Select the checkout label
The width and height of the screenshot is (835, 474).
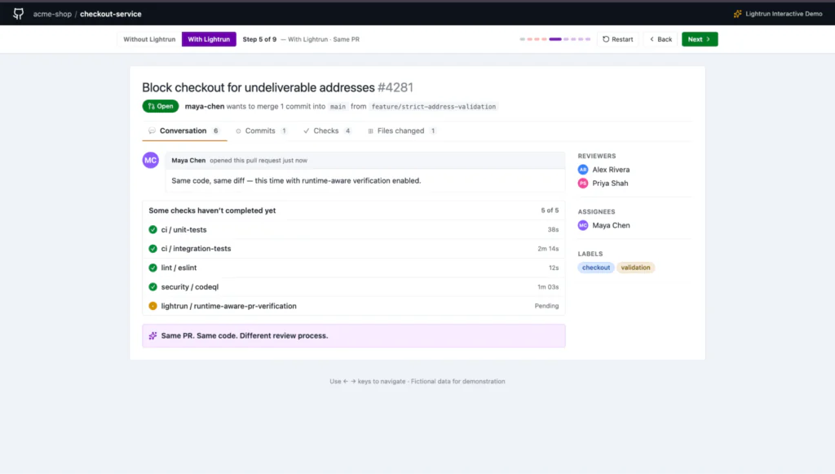(x=596, y=268)
